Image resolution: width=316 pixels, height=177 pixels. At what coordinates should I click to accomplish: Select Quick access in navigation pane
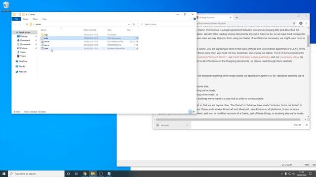(25, 32)
